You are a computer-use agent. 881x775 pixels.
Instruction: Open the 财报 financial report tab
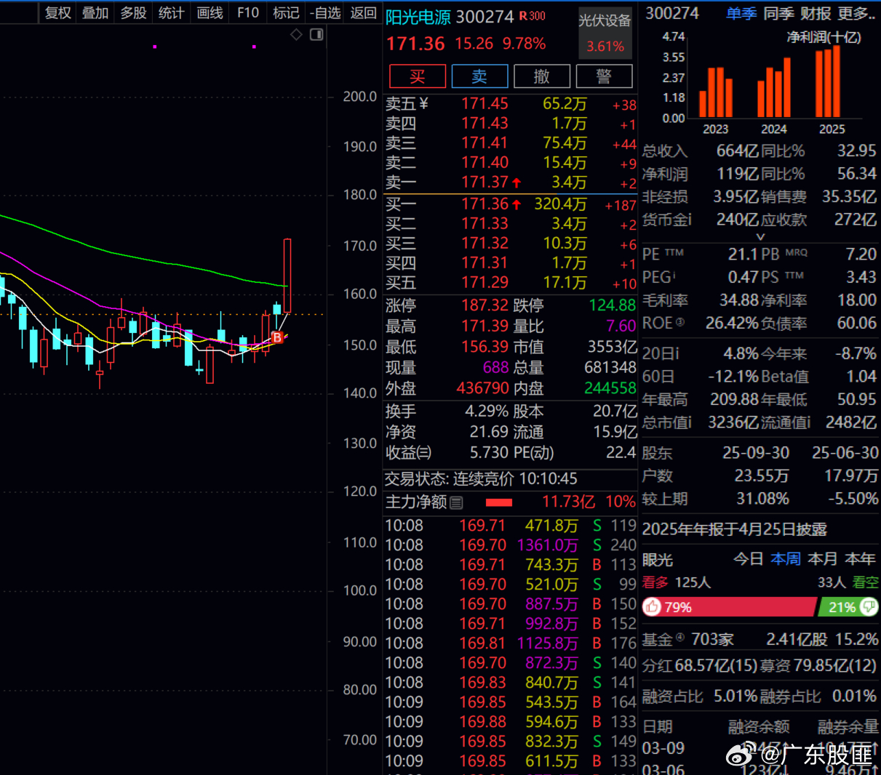click(816, 13)
